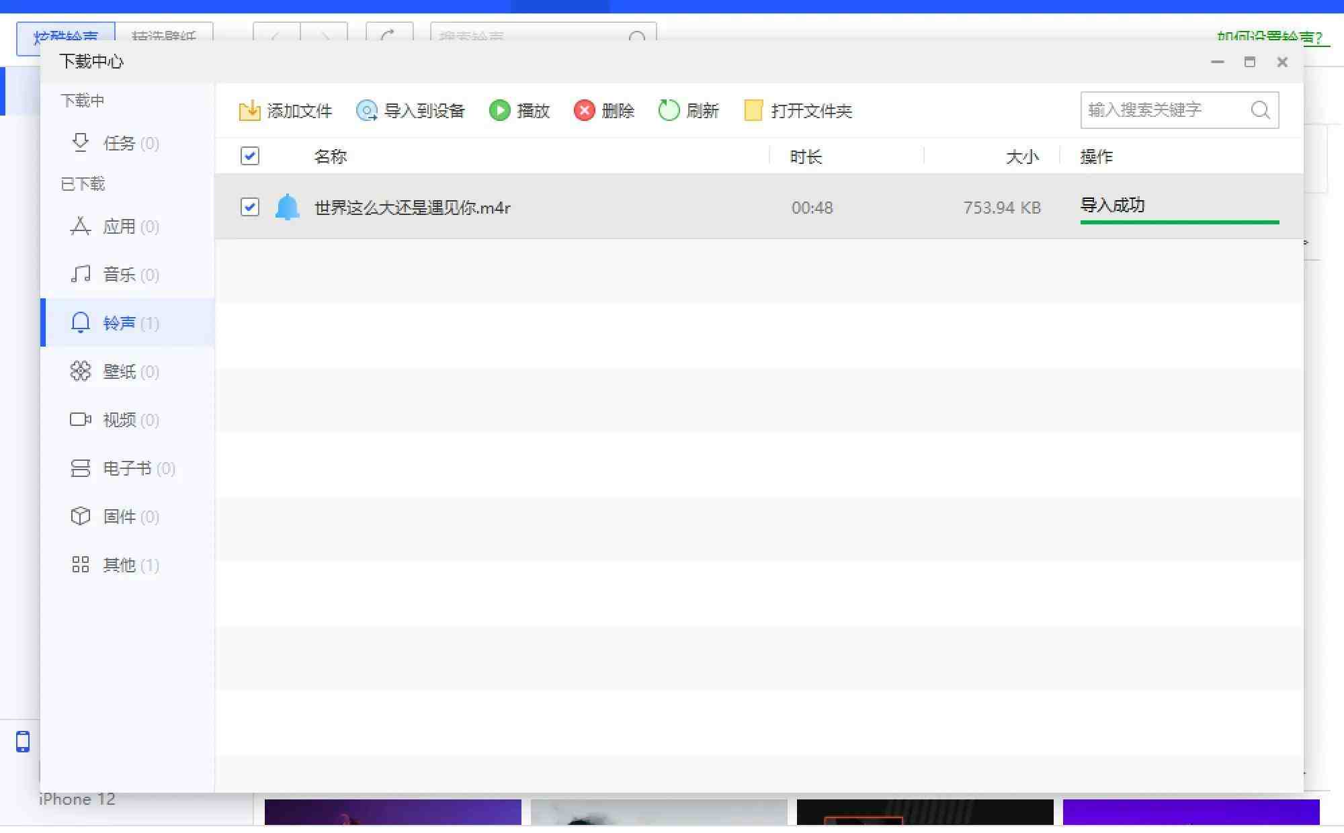Click iPhone 12 device icon in taskbar
The width and height of the screenshot is (1344, 833).
(x=22, y=741)
